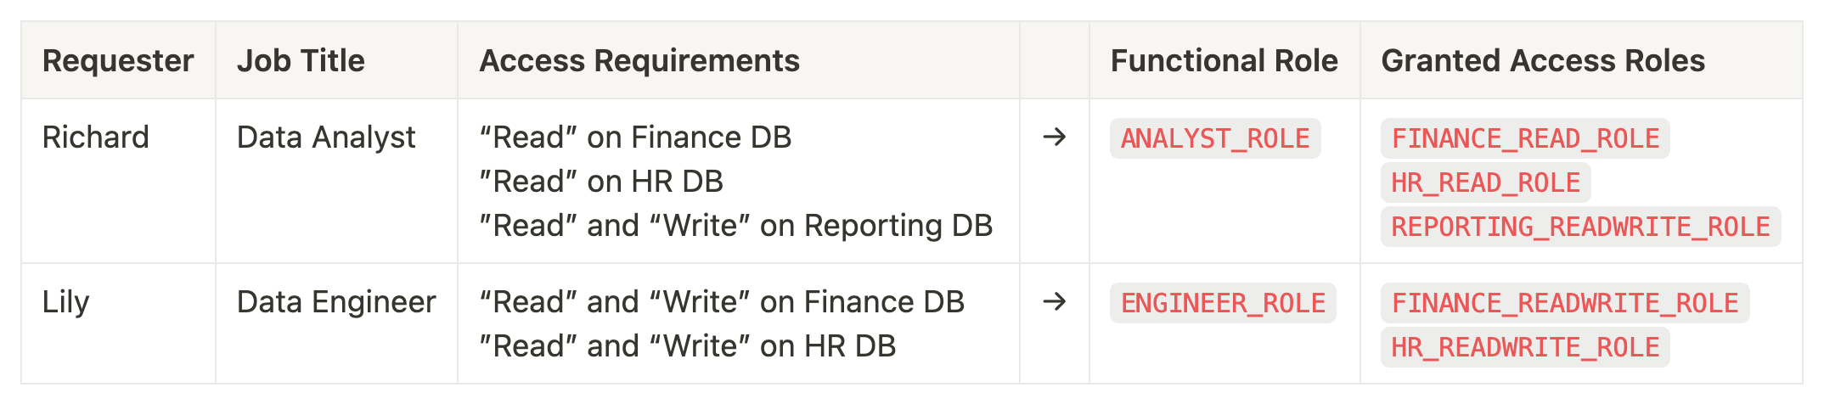Image resolution: width=1824 pixels, height=404 pixels.
Task: Click Richard's "Read" on Finance DB line
Action: tap(635, 137)
